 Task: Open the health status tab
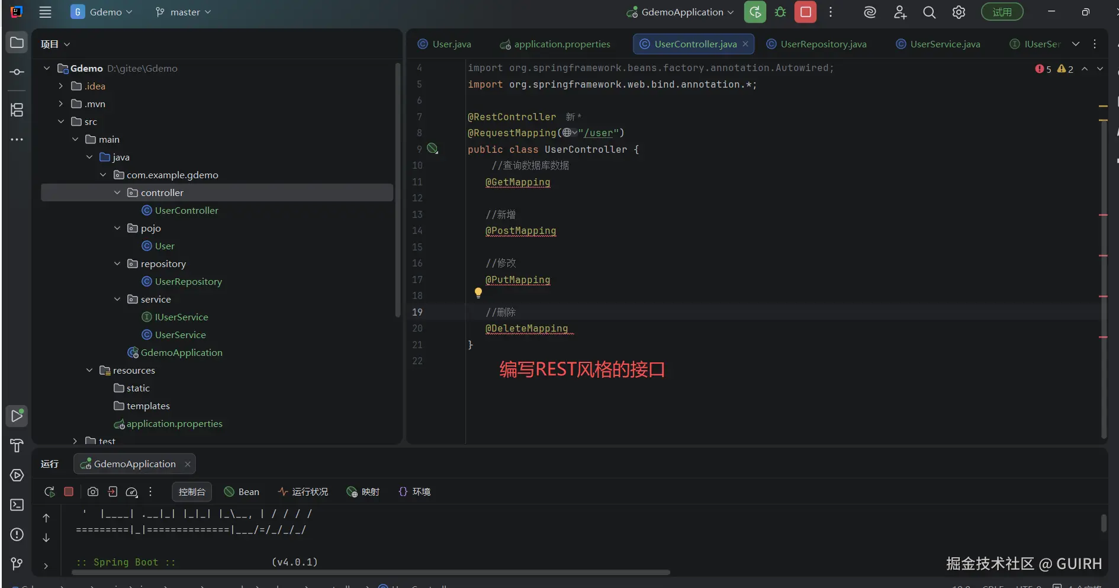click(303, 491)
